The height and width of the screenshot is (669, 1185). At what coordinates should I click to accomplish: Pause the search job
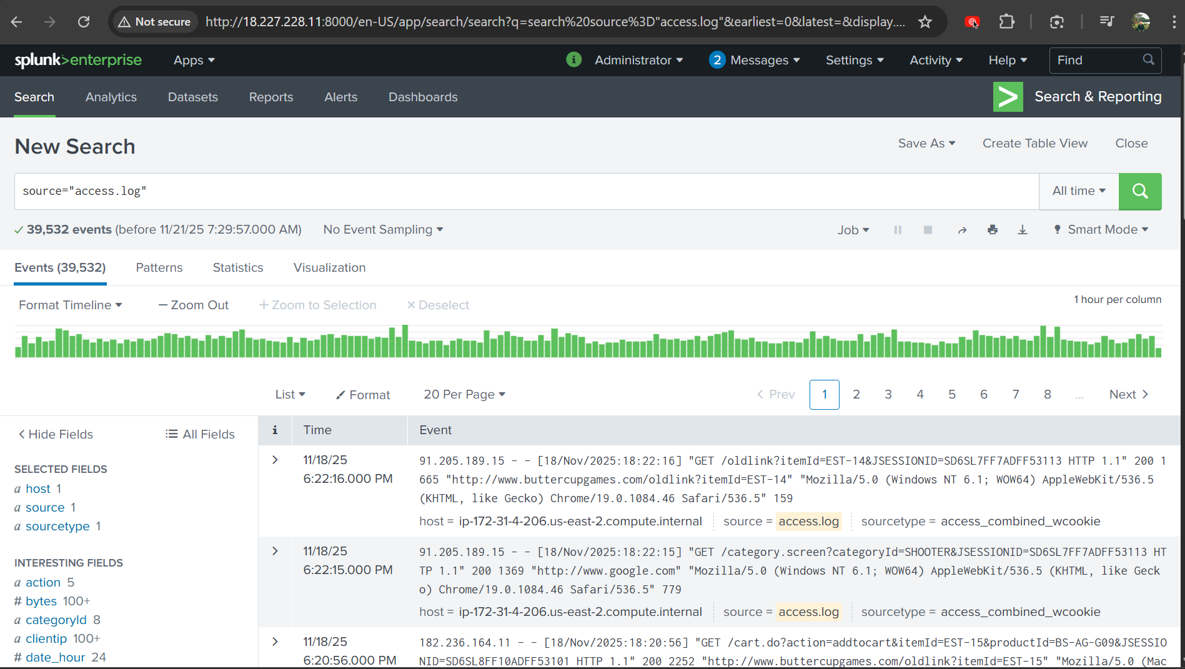(898, 230)
